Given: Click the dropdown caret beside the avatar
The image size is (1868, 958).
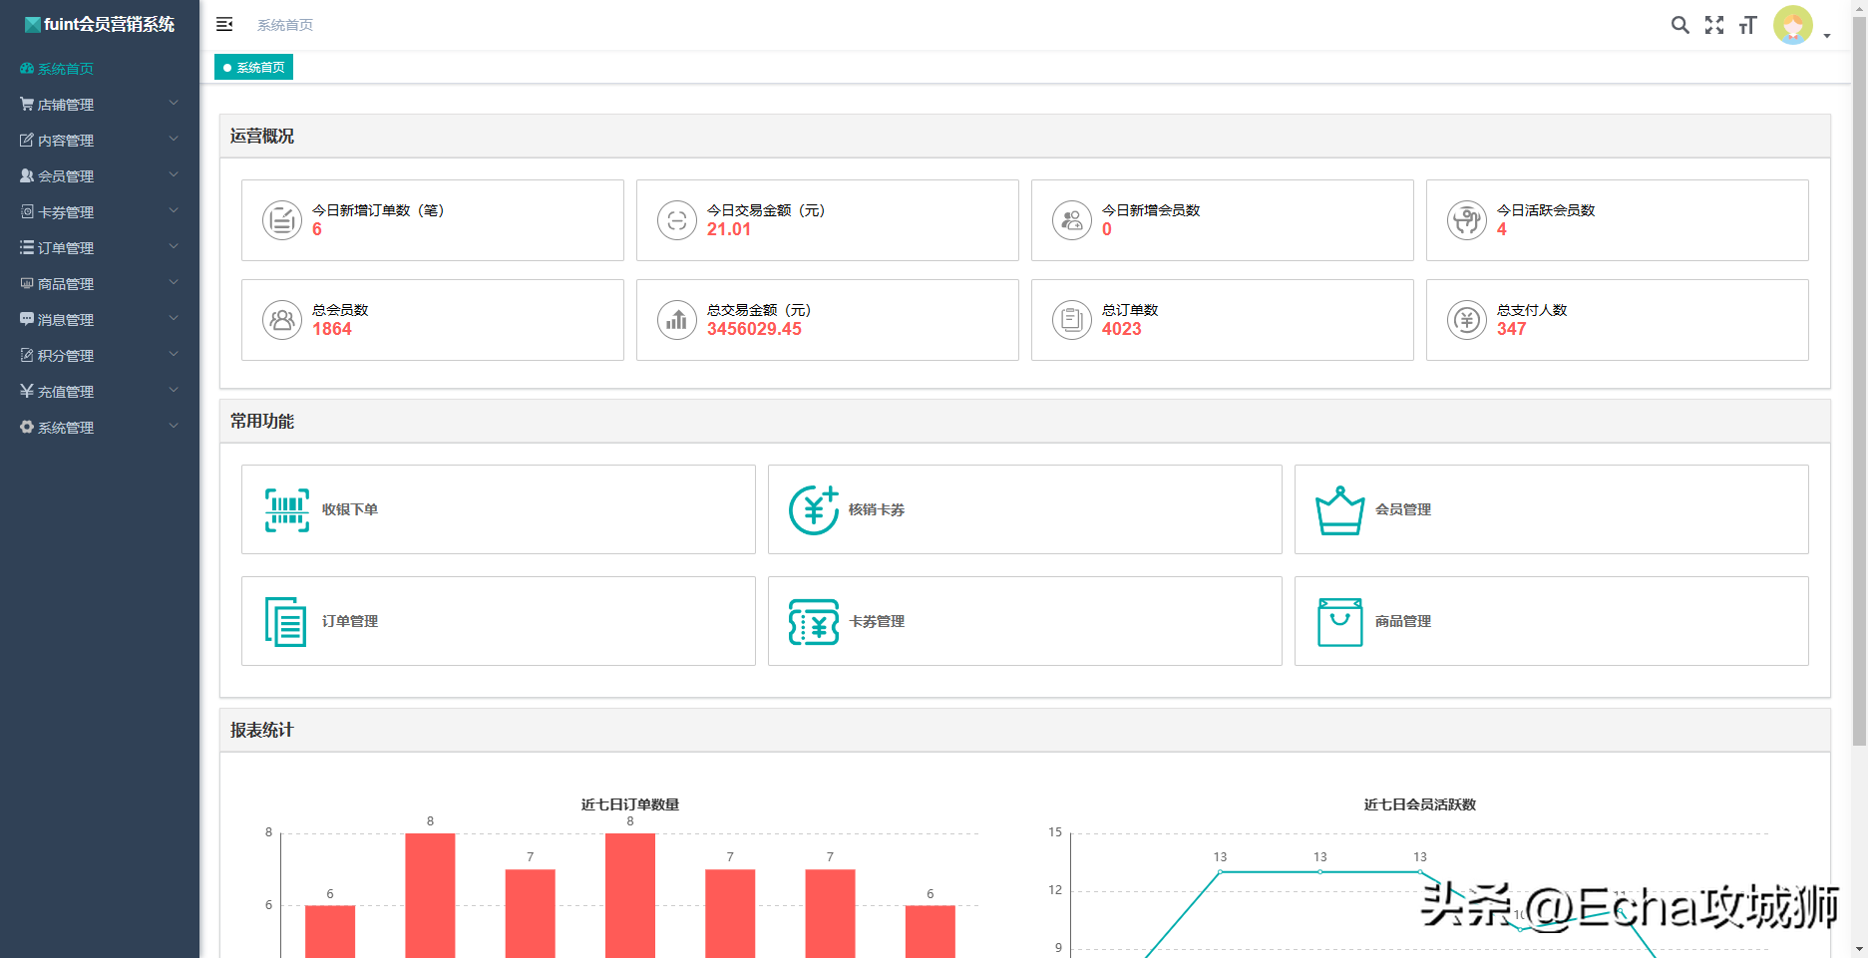Looking at the screenshot, I should (1827, 36).
